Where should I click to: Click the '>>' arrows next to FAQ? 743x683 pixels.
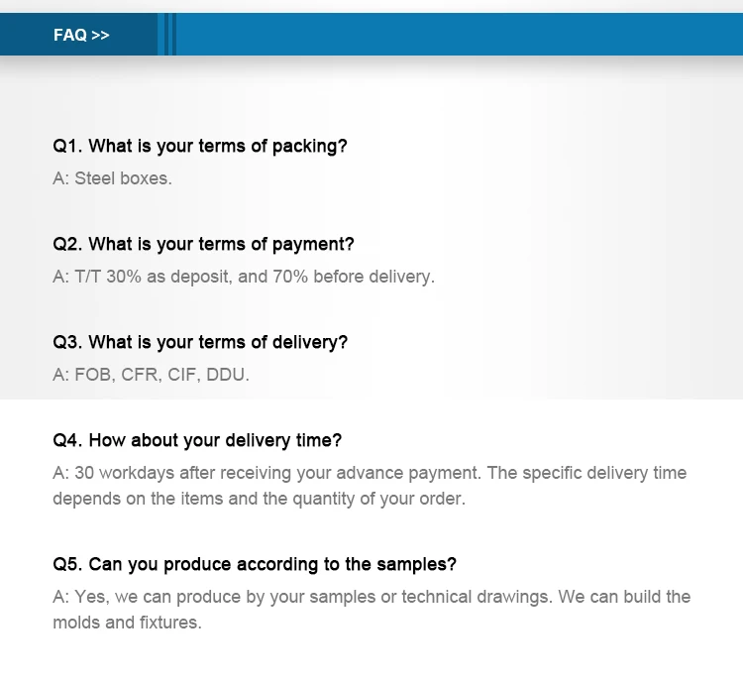click(x=100, y=35)
